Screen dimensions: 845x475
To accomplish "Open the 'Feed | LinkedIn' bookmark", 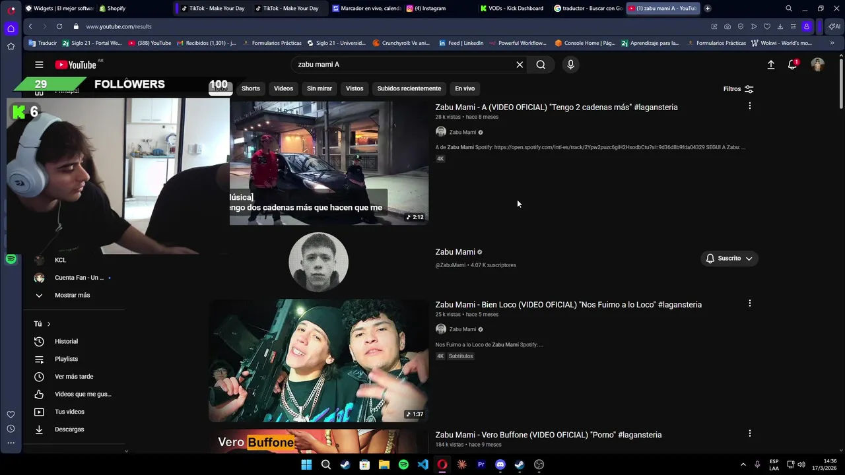I will pyautogui.click(x=461, y=43).
